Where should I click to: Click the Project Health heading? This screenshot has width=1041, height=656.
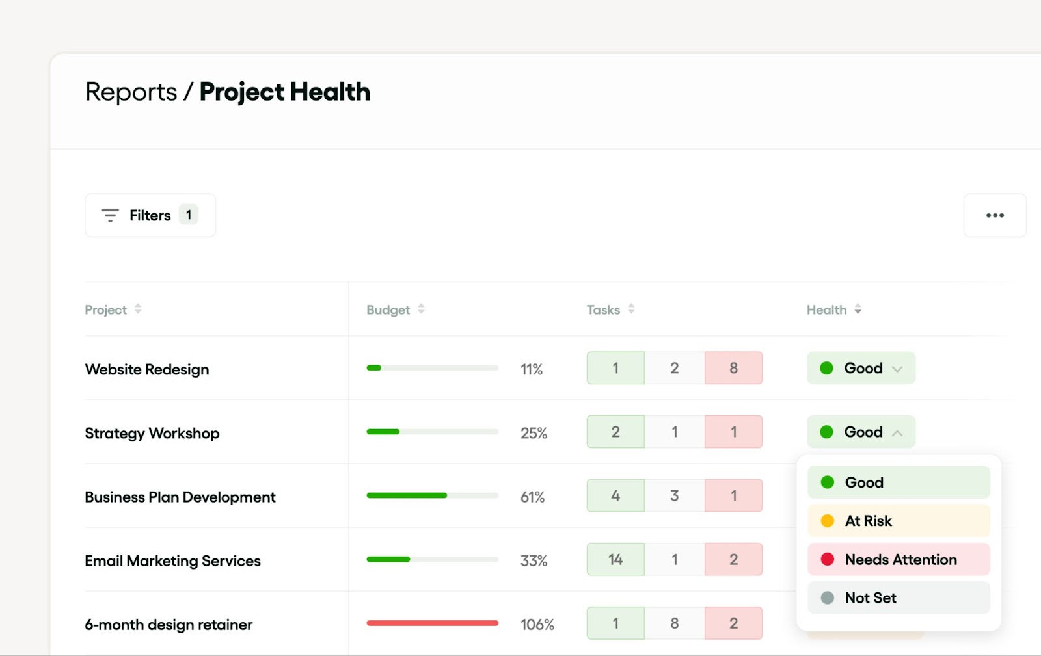[285, 92]
